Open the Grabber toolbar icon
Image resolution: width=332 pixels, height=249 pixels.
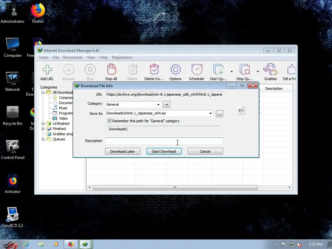[x=270, y=69]
